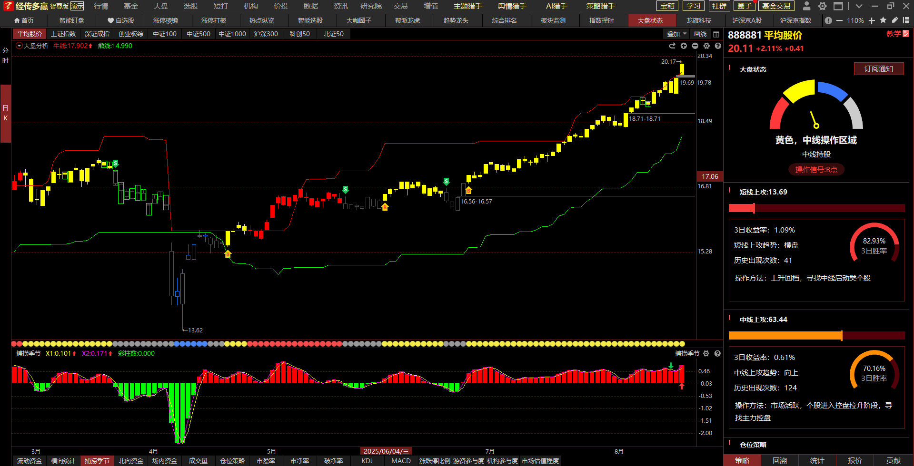Open the title bar dropdown chevron
Viewport: 914px width, 466px height.
[859, 6]
